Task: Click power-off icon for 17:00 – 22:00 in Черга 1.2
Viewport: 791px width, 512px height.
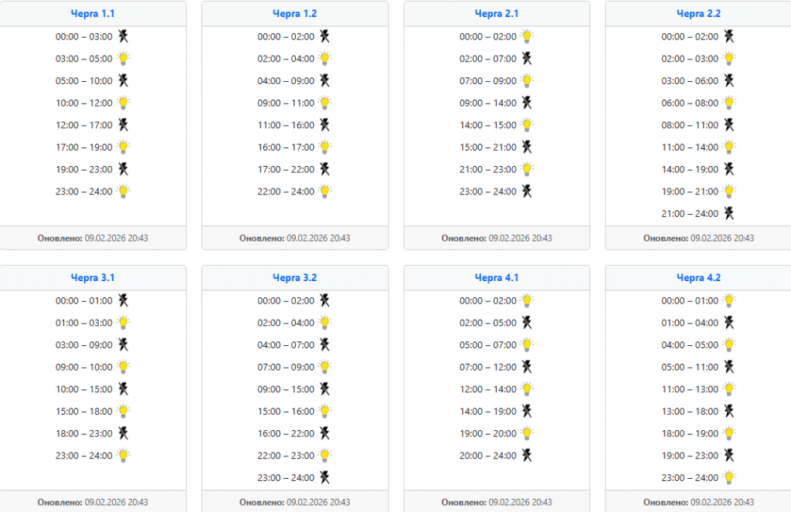Action: 325,169
